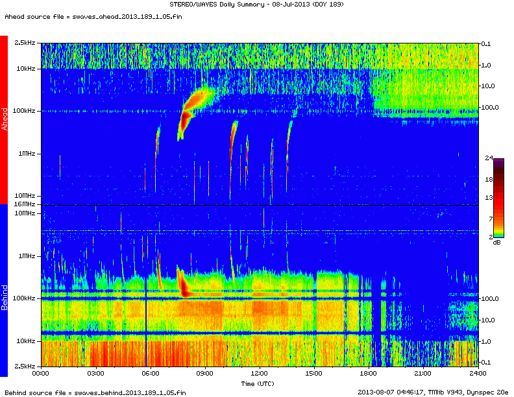Select the red Ahead side bar
The width and height of the screenshot is (514, 397).
4,119
